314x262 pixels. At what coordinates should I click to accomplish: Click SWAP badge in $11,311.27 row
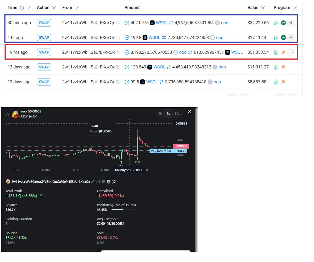tap(44, 67)
